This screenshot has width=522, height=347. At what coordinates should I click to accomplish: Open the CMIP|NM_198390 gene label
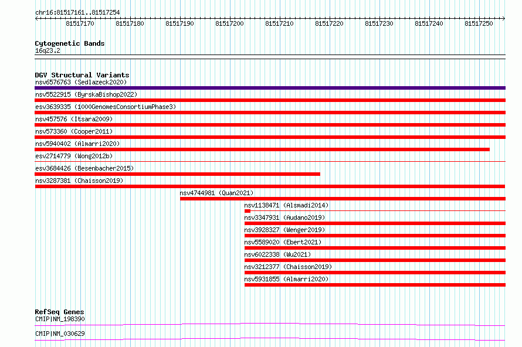(x=60, y=319)
